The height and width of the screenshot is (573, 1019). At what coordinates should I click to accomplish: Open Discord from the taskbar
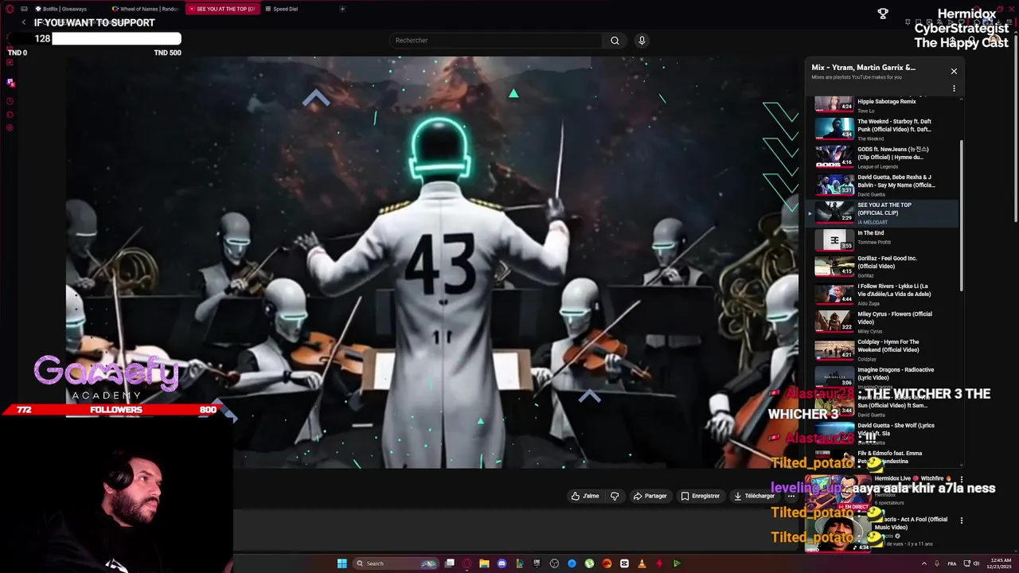tap(502, 563)
